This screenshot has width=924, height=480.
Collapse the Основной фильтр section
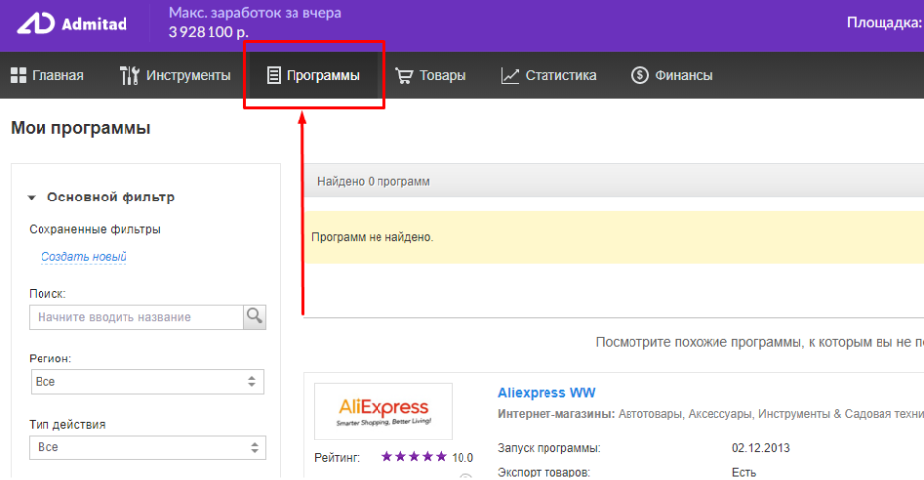click(x=33, y=198)
